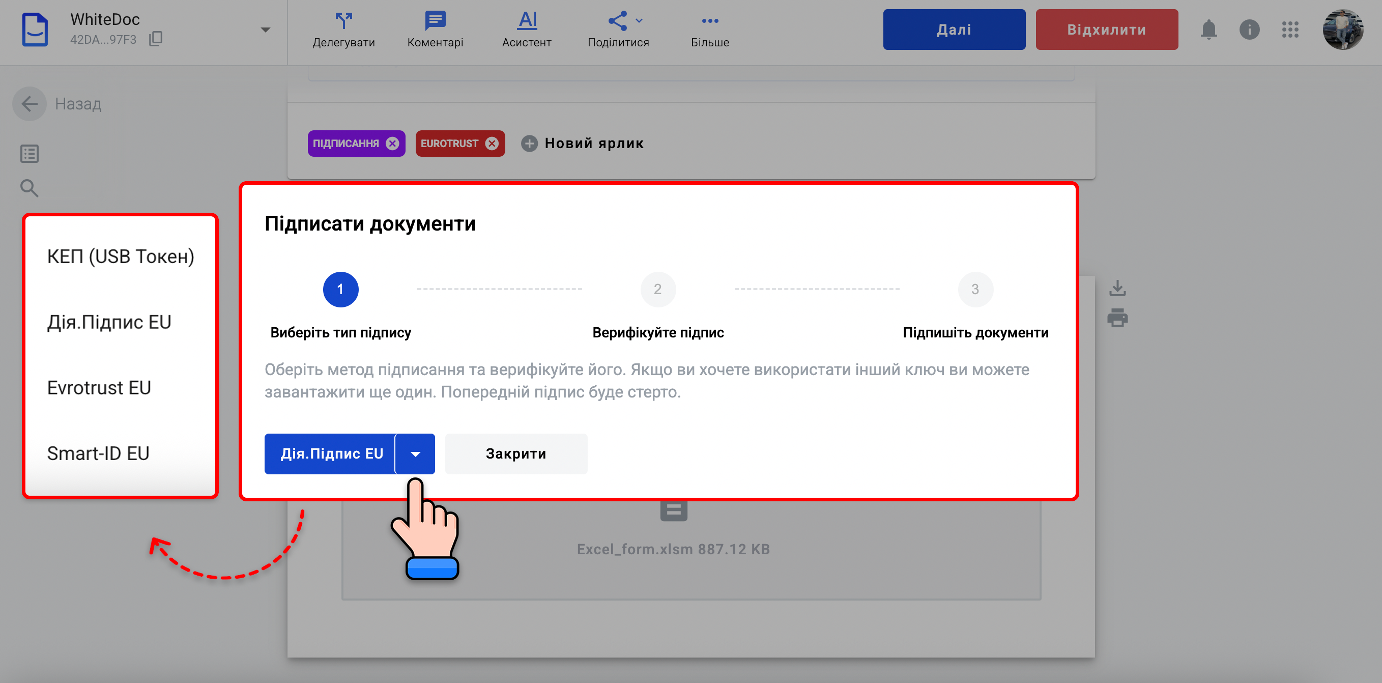Expand the WhiteDoc document dropdown

point(265,30)
